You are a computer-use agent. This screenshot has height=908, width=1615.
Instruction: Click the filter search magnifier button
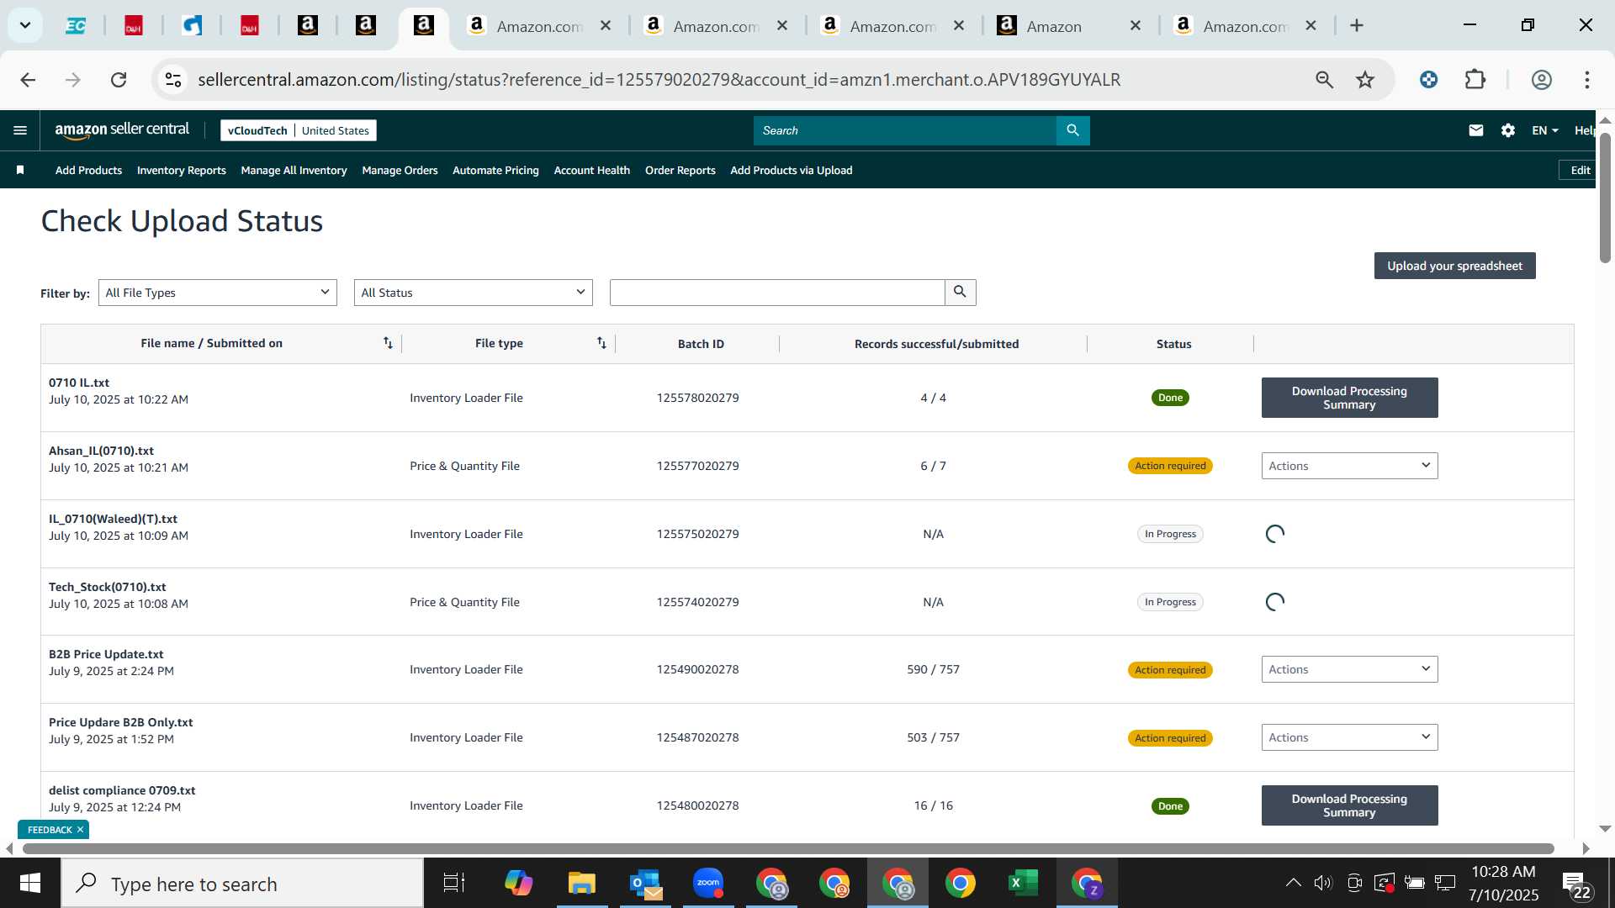pyautogui.click(x=960, y=292)
